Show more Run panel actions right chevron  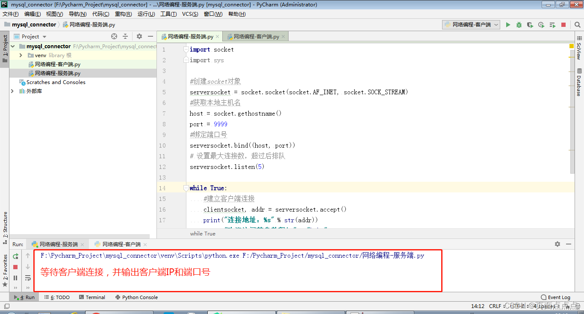[28, 288]
